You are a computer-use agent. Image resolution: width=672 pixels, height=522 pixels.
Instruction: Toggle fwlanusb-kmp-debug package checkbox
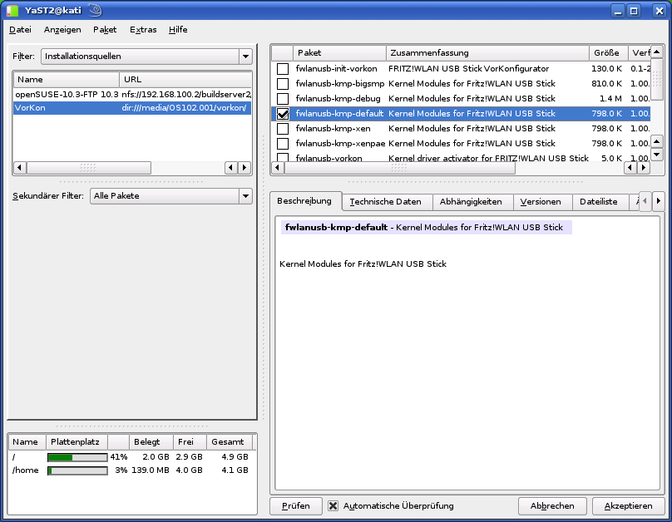point(283,98)
